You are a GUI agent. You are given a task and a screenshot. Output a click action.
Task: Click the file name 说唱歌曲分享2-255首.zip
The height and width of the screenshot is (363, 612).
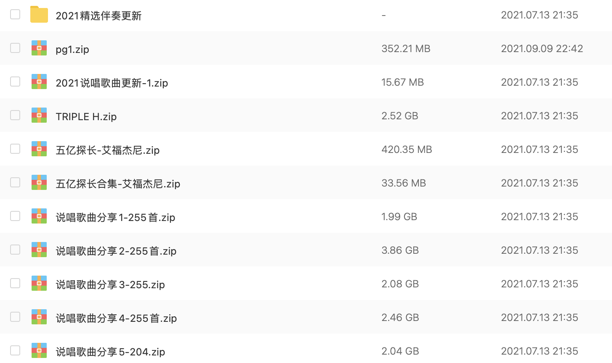click(116, 251)
